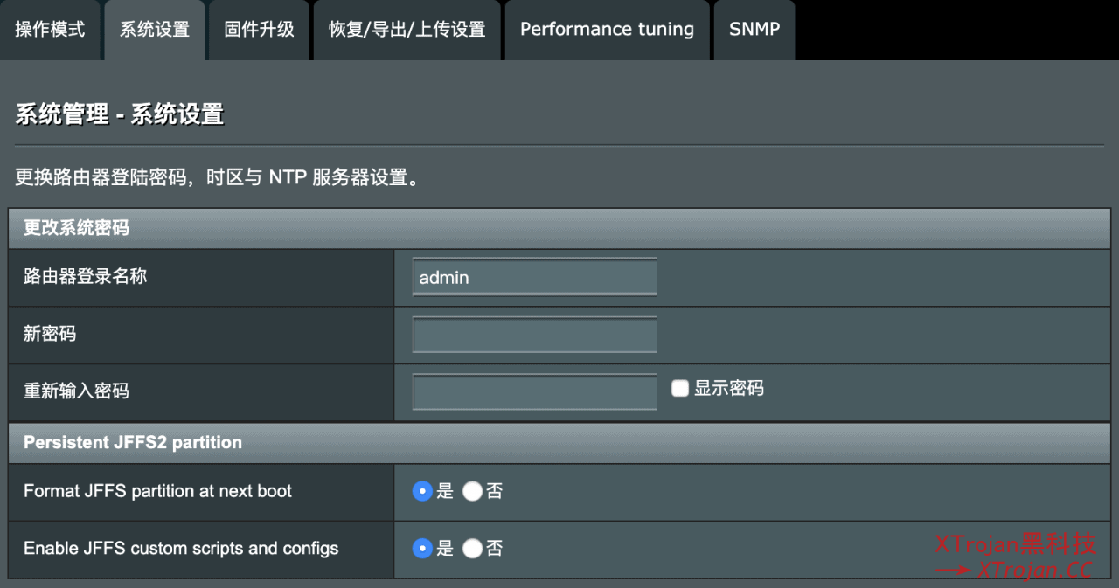Select 是 for Format JFFS partition at next boot
1119x588 pixels.
click(x=423, y=492)
